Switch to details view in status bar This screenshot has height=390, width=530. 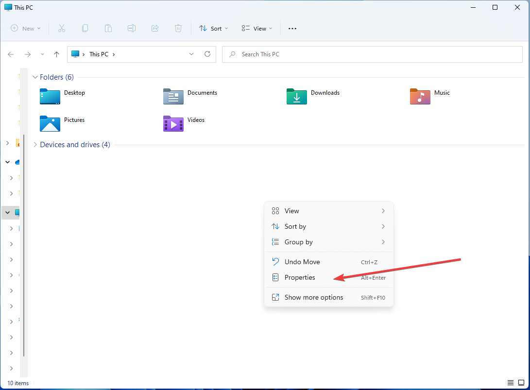click(x=511, y=383)
